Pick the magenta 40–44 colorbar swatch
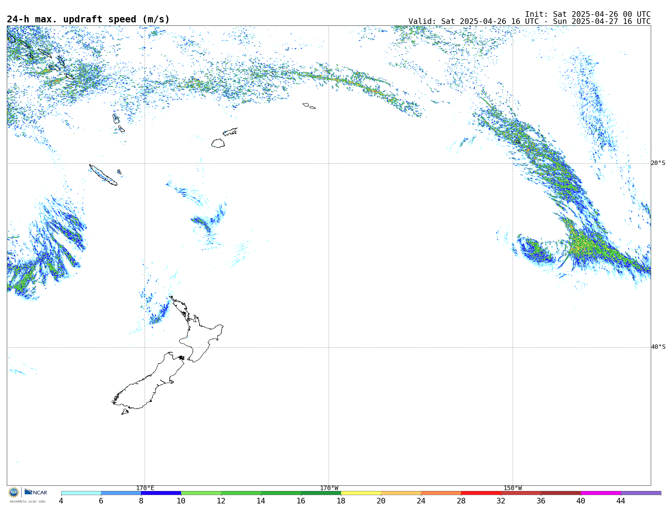The image size is (671, 505). tap(601, 493)
